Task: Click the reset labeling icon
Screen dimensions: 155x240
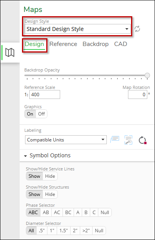Action: pos(142,140)
